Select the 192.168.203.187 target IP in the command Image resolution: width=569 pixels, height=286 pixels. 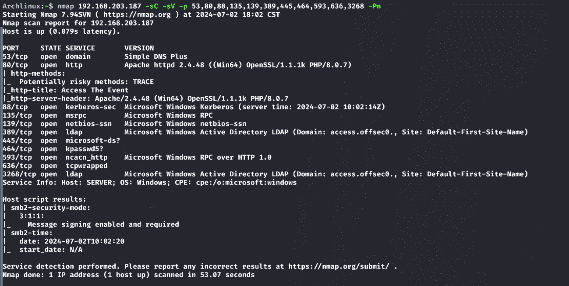[x=110, y=6]
